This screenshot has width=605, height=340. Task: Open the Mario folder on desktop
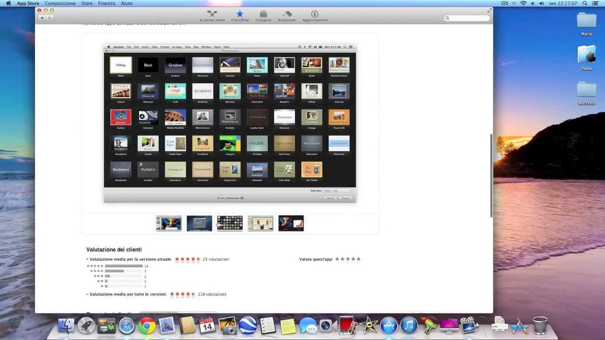[587, 24]
